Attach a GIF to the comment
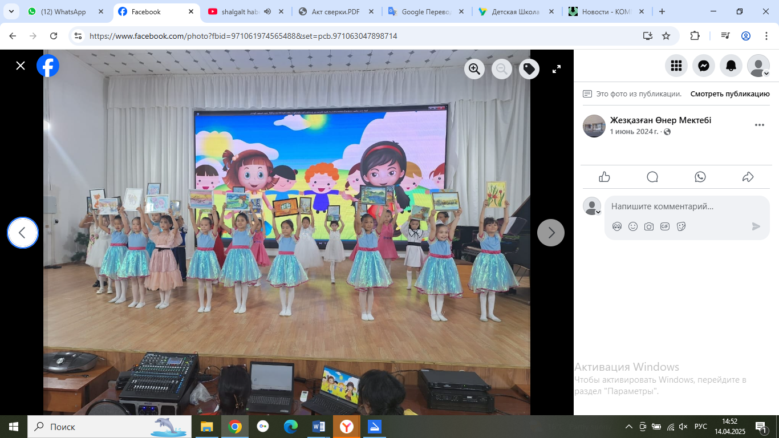 (x=665, y=226)
